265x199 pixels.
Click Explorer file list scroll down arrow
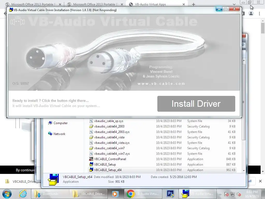click(x=244, y=170)
